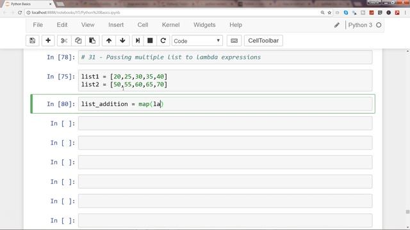410x230 pixels.
Task: Bookmark this page with the star icon
Action: (x=329, y=13)
